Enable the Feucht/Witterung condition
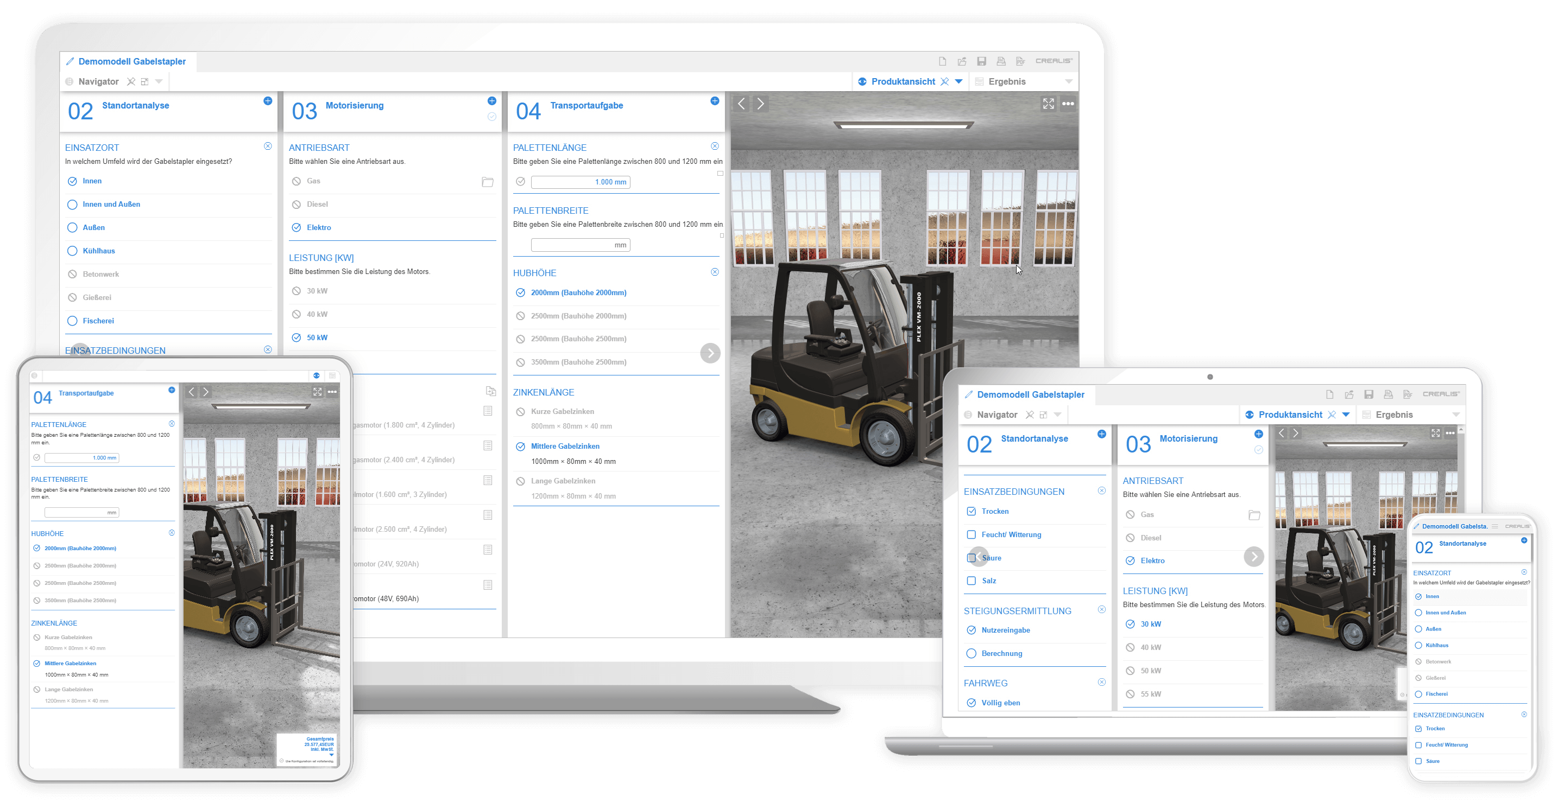This screenshot has width=1558, height=803. pyautogui.click(x=972, y=535)
